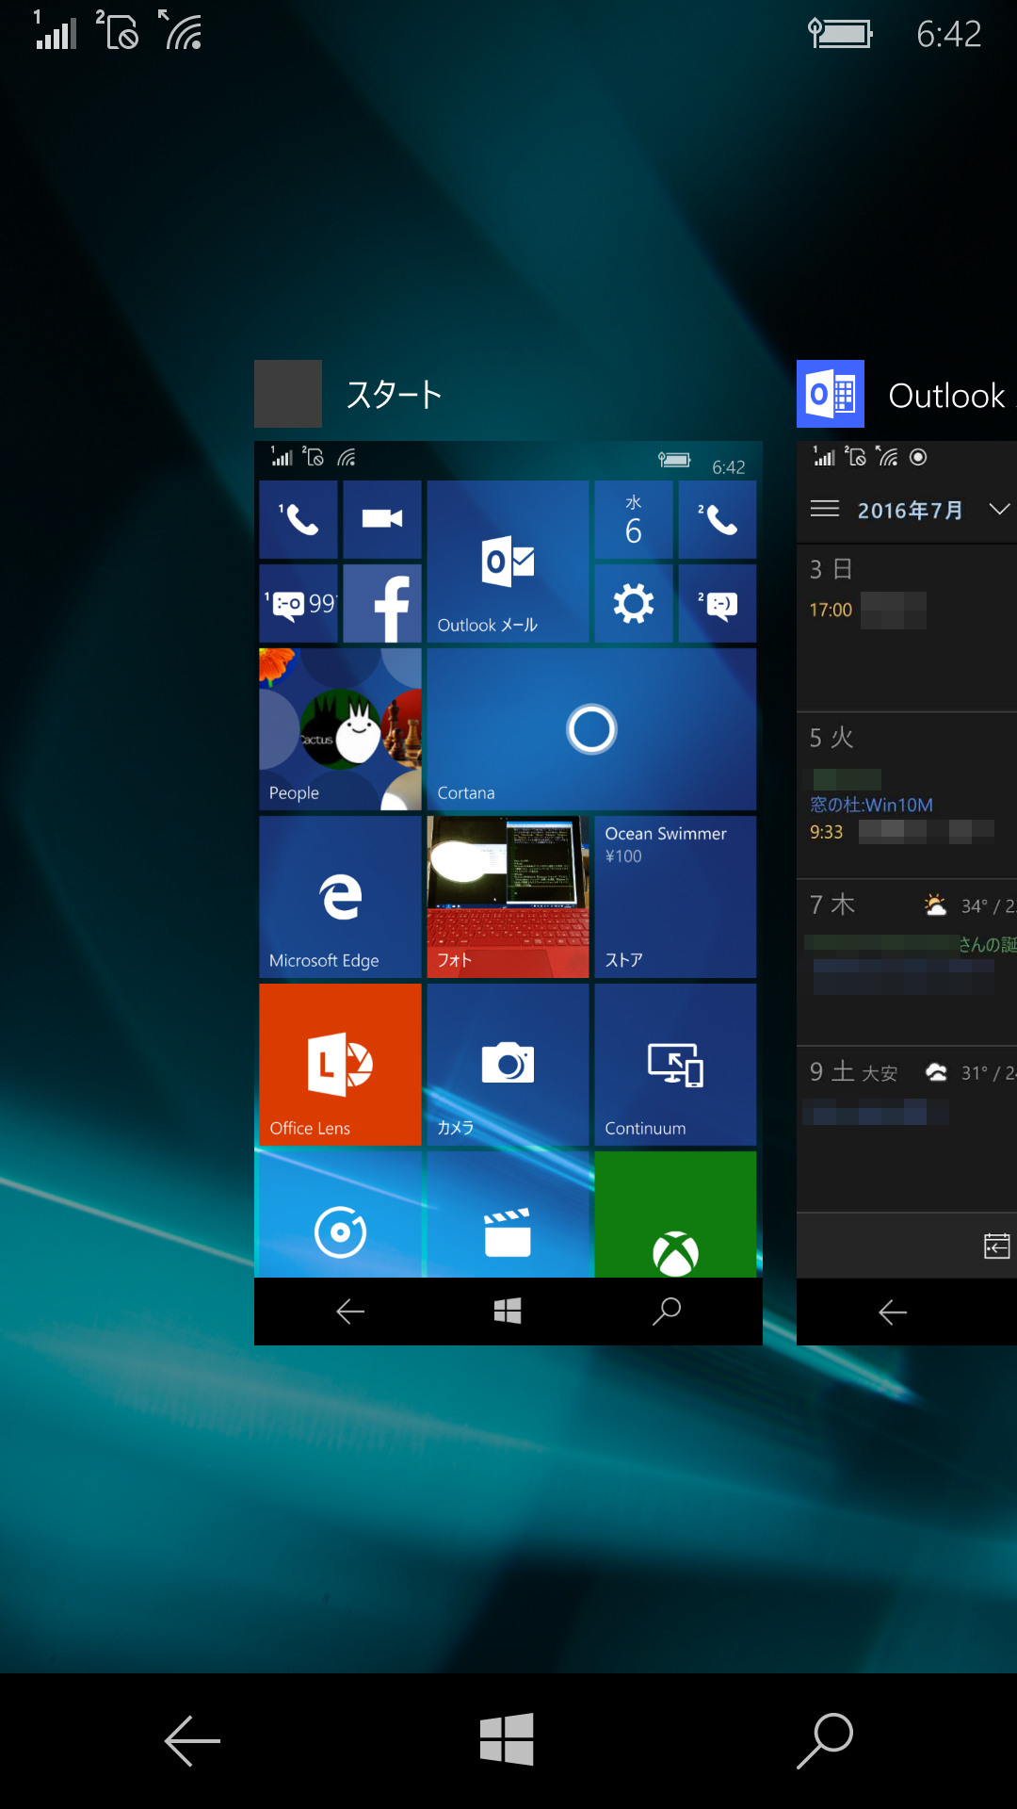Open the hamburger menu in Outlook calendar
The width and height of the screenshot is (1017, 1809).
(825, 509)
